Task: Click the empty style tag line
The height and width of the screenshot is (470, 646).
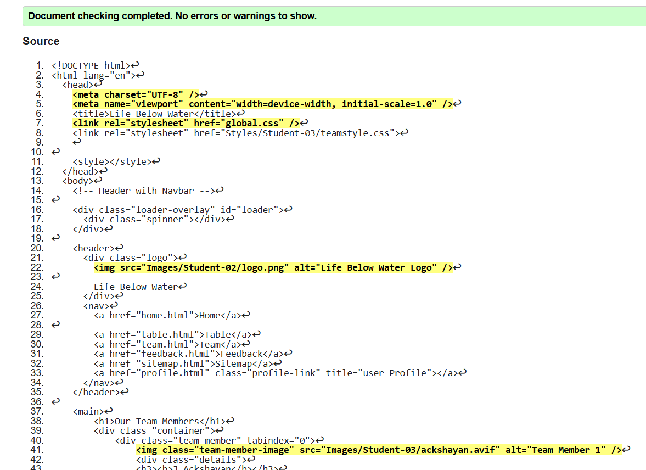Action: click(112, 161)
